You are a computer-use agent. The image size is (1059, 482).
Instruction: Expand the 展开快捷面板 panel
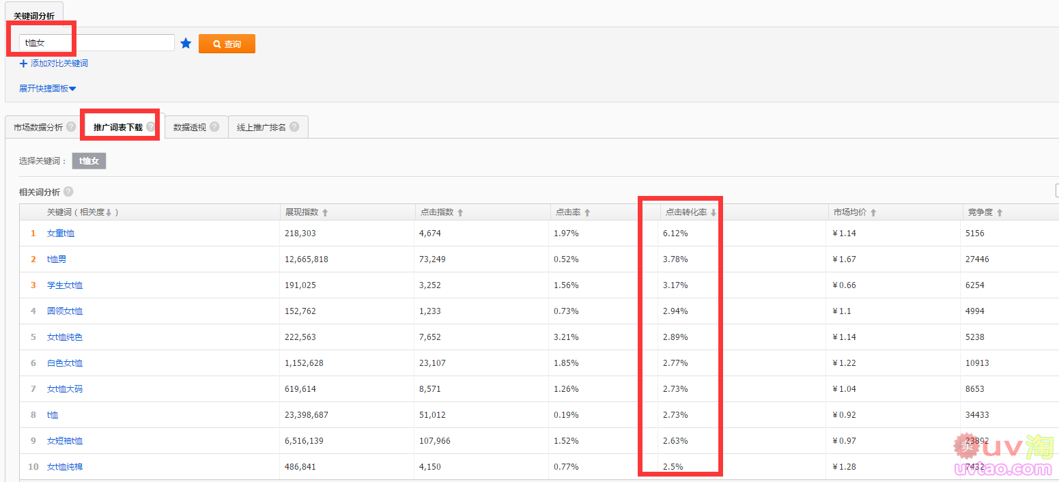[x=48, y=89]
